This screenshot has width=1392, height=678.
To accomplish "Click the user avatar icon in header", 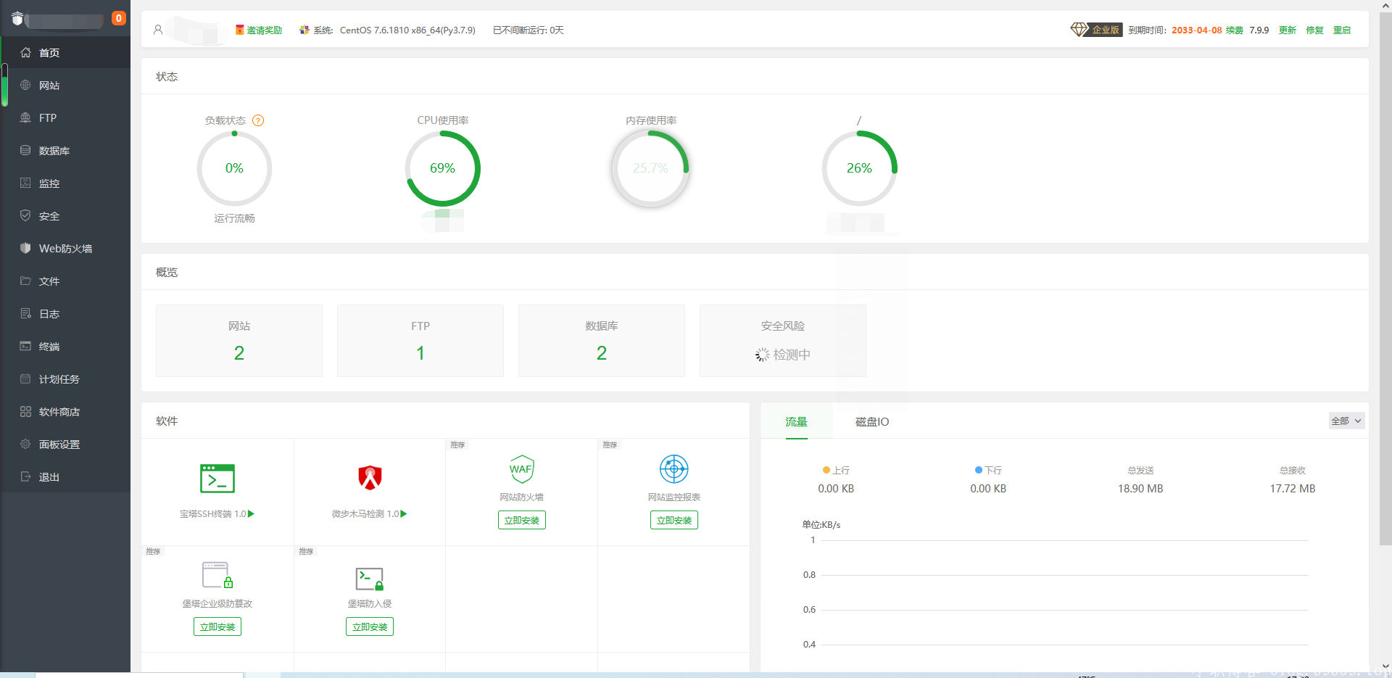I will tap(158, 30).
